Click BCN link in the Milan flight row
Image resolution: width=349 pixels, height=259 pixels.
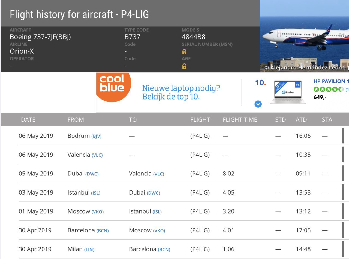(x=164, y=249)
